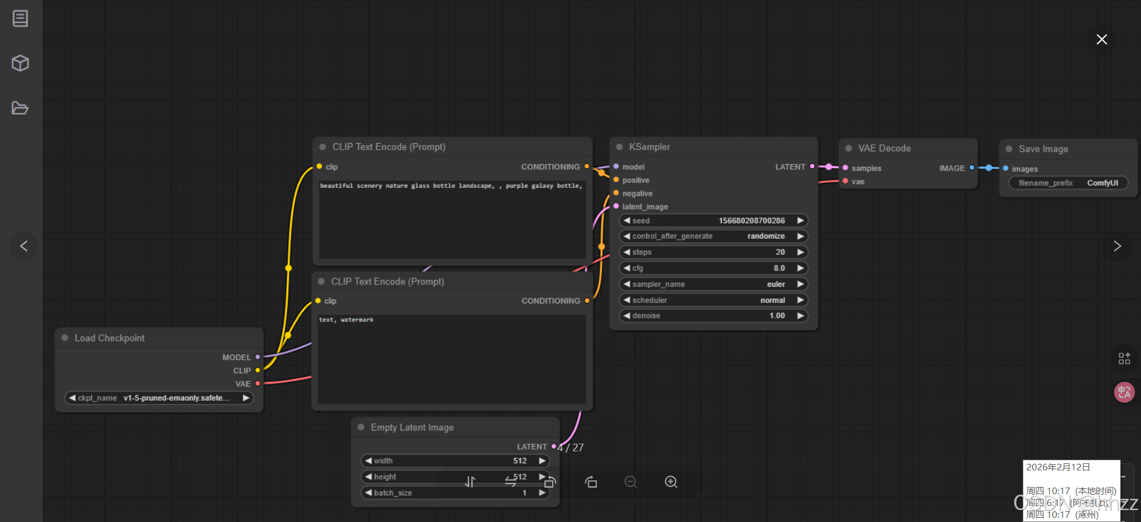This screenshot has width=1141, height=522.
Task: Decrease width in Empty Latent Image
Action: [x=368, y=461]
